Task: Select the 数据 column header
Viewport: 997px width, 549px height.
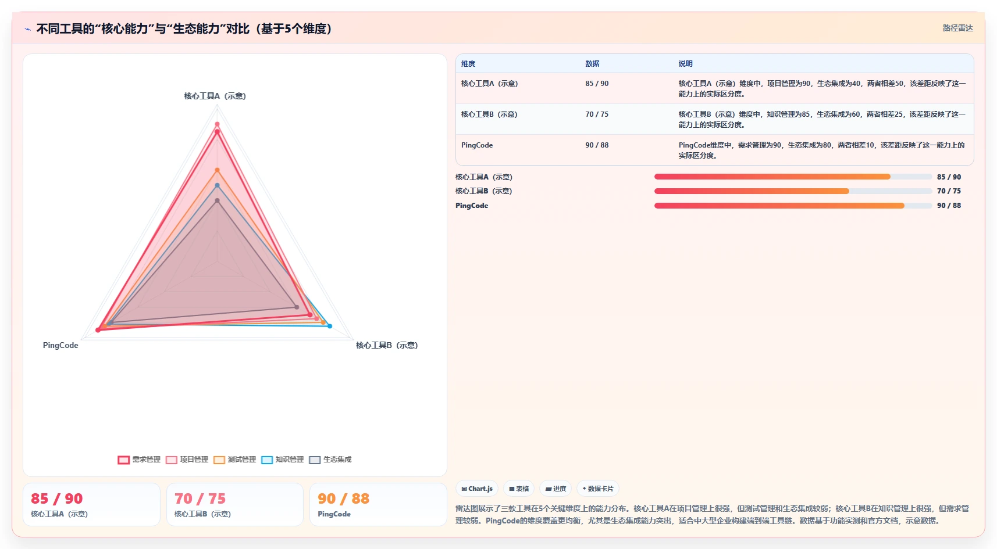Action: pos(592,64)
